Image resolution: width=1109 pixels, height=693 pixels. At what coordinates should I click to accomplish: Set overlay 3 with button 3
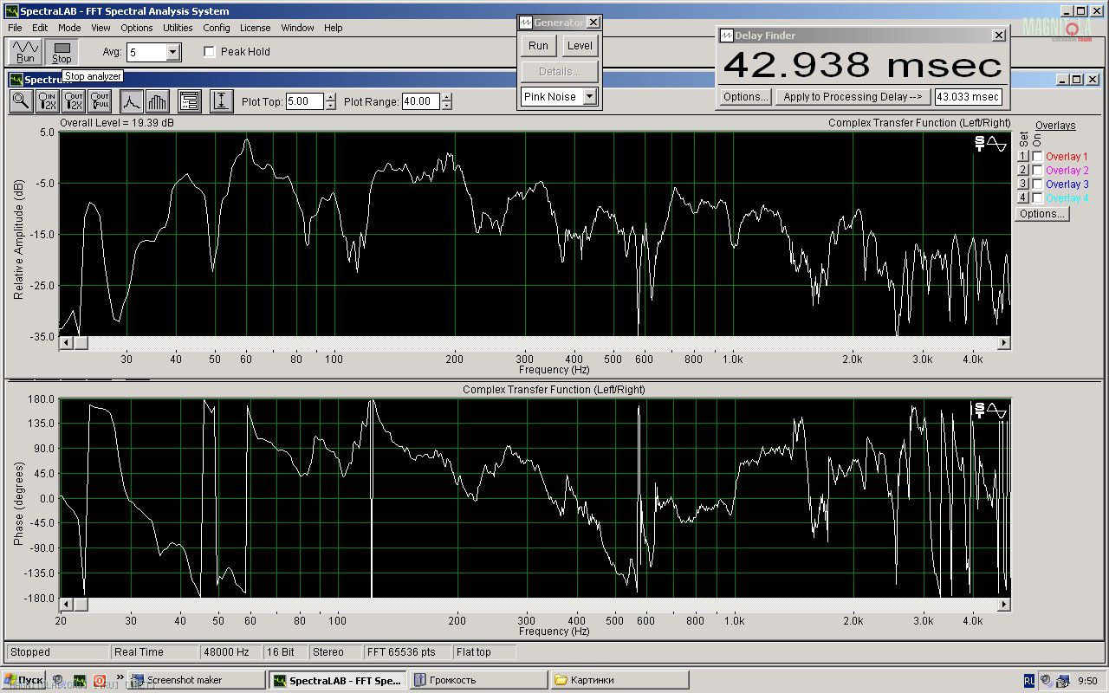tap(1022, 184)
